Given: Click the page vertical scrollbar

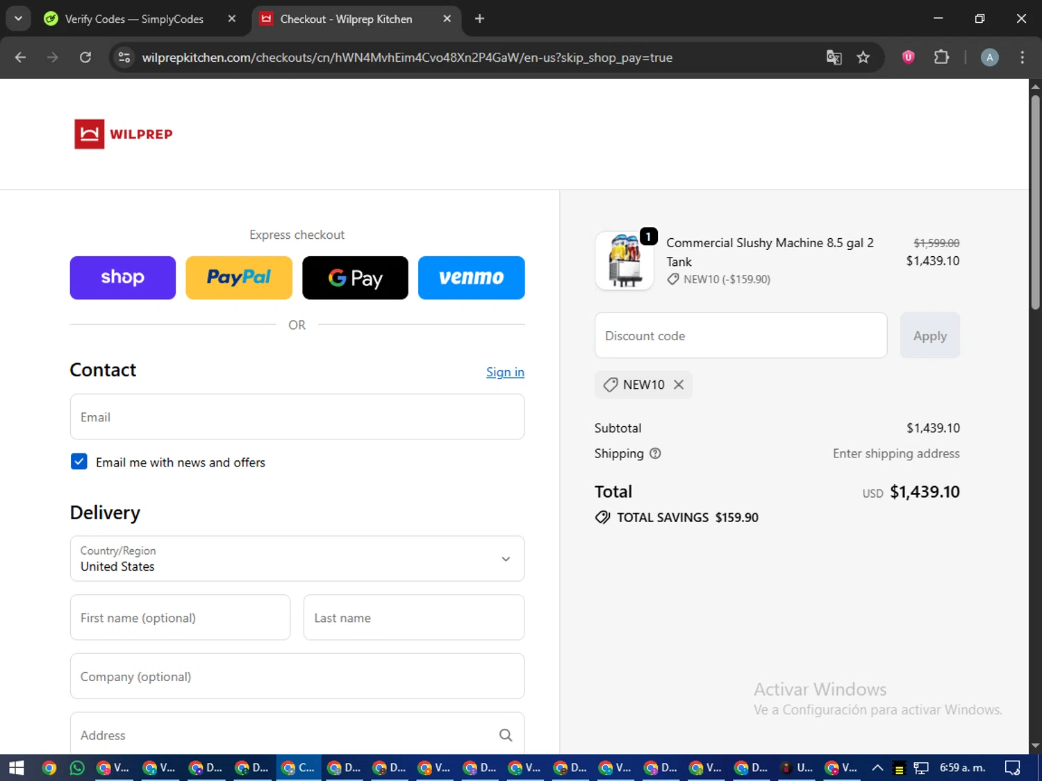Looking at the screenshot, I should [1035, 201].
